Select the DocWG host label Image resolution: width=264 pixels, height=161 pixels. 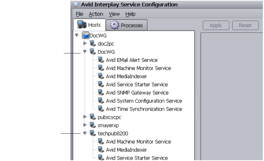coord(106,52)
